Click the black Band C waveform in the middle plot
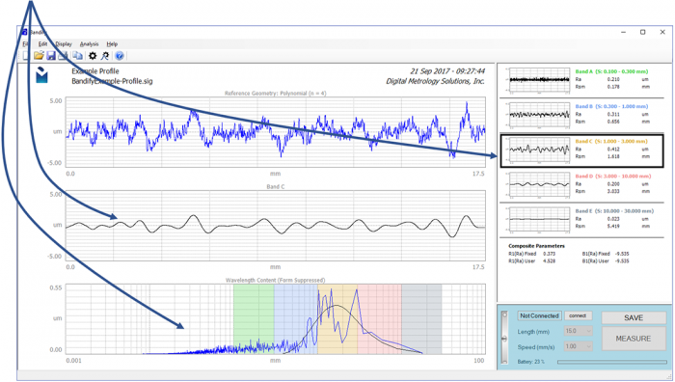 click(x=276, y=226)
